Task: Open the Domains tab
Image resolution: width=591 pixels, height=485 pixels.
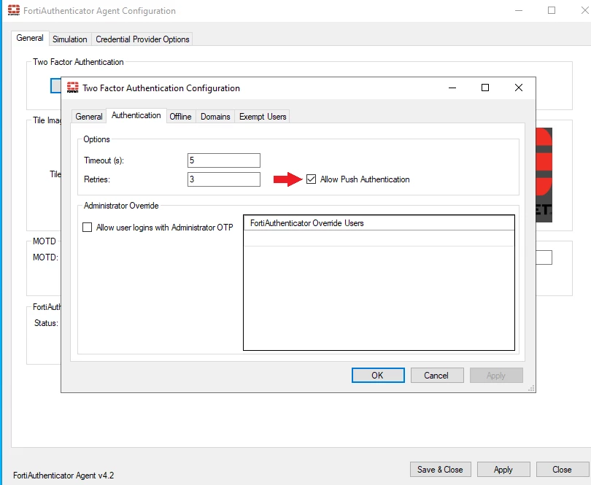Action: (x=215, y=117)
